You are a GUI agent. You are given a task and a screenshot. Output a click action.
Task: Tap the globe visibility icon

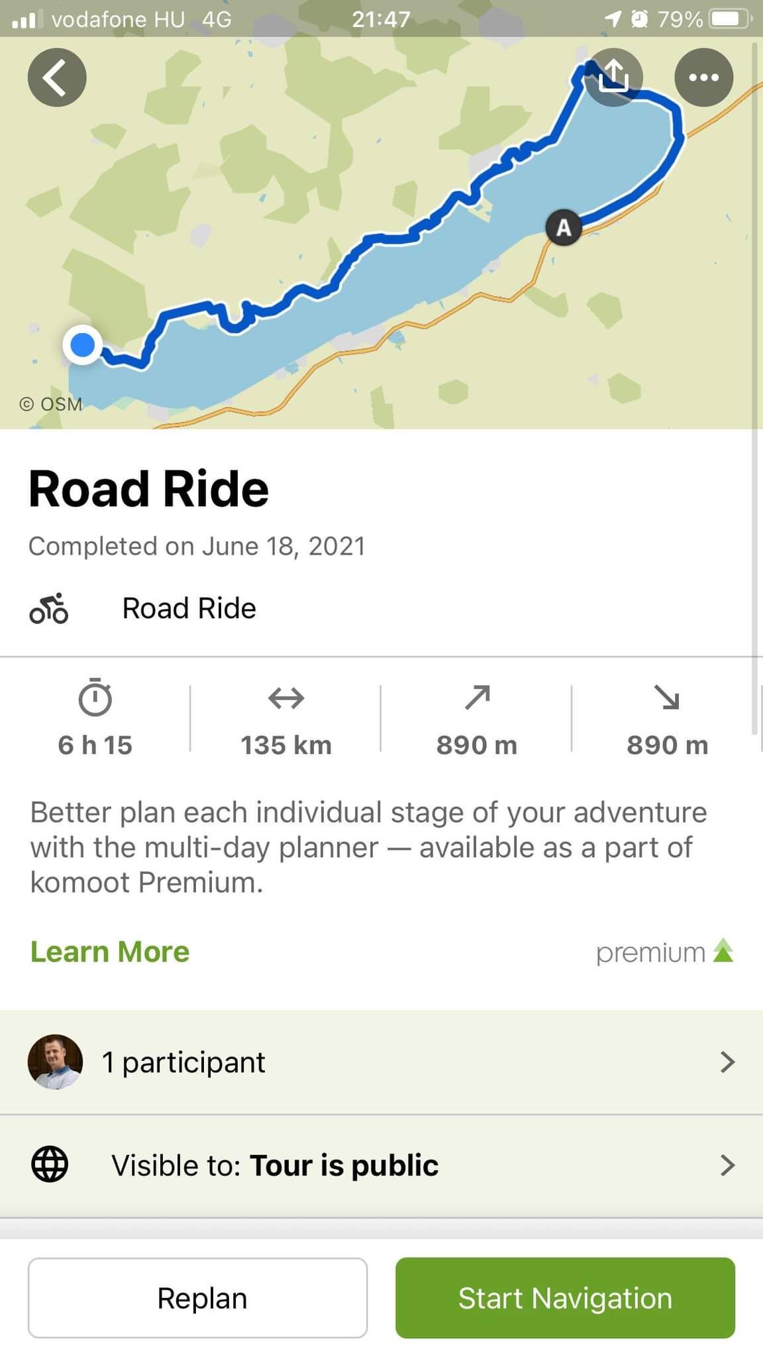coord(50,1164)
